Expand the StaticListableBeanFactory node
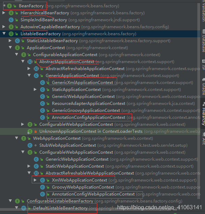Image resolution: width=205 pixels, height=214 pixels. coord(10,40)
